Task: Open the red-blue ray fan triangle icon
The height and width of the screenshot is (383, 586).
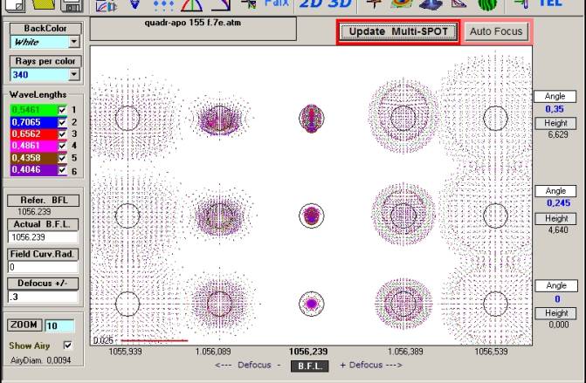Action: click(192, 5)
